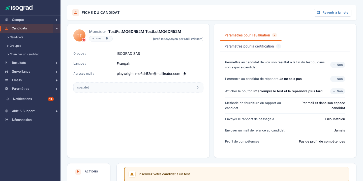Click the Fiche du candidat header icon
363x181 pixels.
[76, 13]
